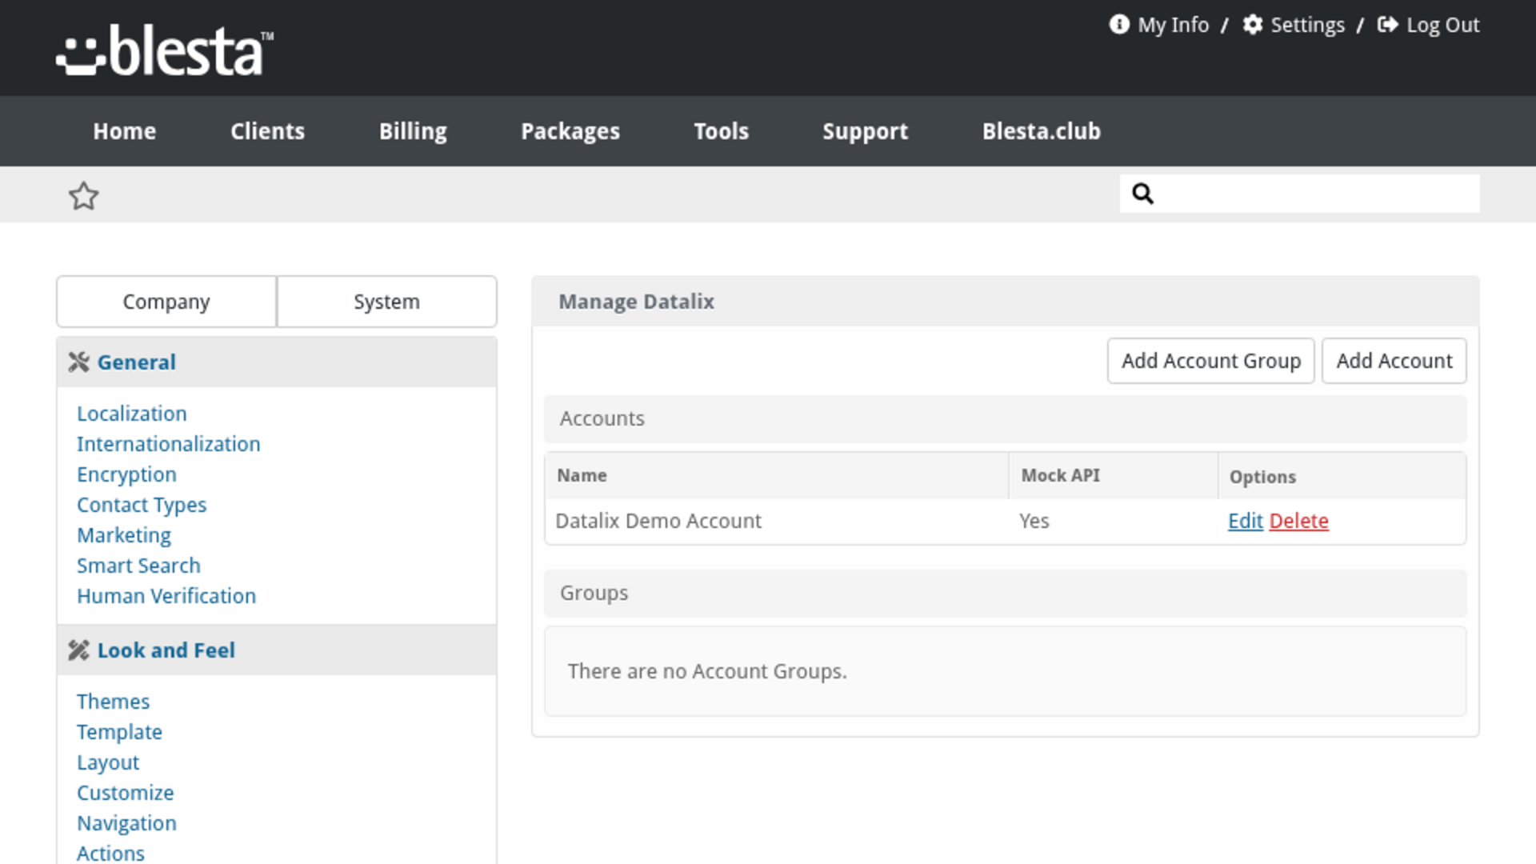Open the Tools menu

pos(721,131)
